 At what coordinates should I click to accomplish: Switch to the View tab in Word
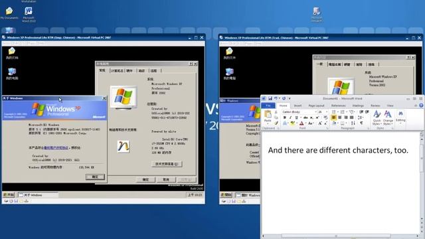[390, 106]
